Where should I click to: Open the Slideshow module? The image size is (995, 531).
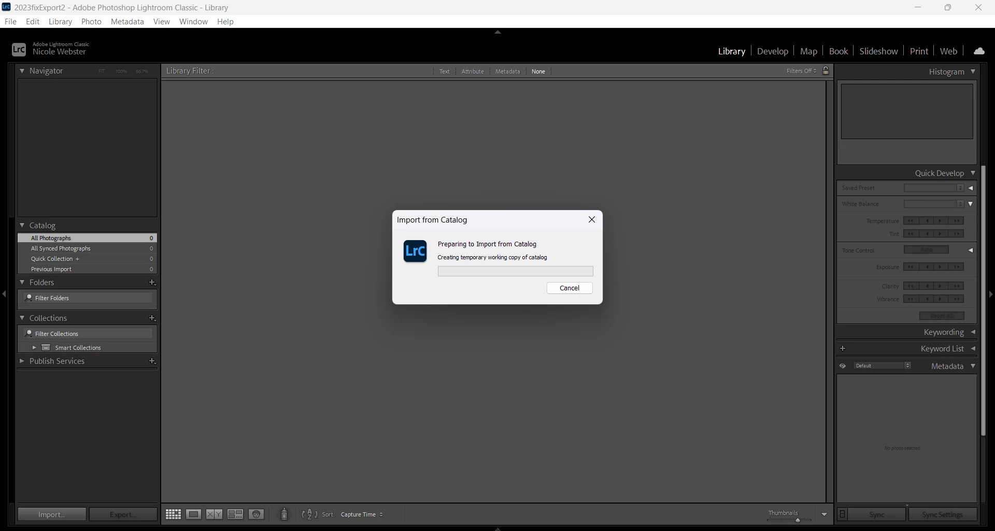pos(878,51)
